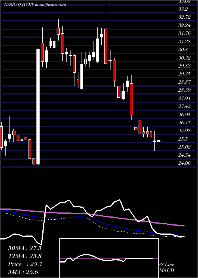198x278 pixels.
Task: Click the 29.35 price axis label
Action: (185, 74)
